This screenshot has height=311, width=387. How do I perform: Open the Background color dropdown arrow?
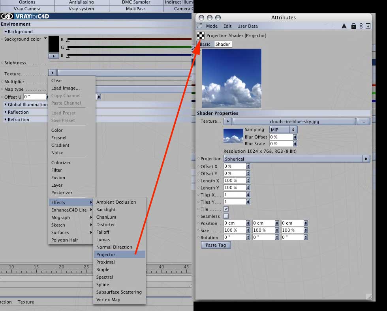[45, 38]
